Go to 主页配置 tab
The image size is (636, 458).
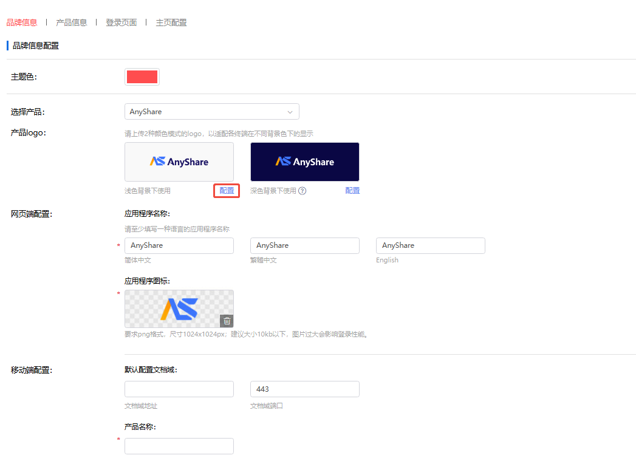pos(171,22)
